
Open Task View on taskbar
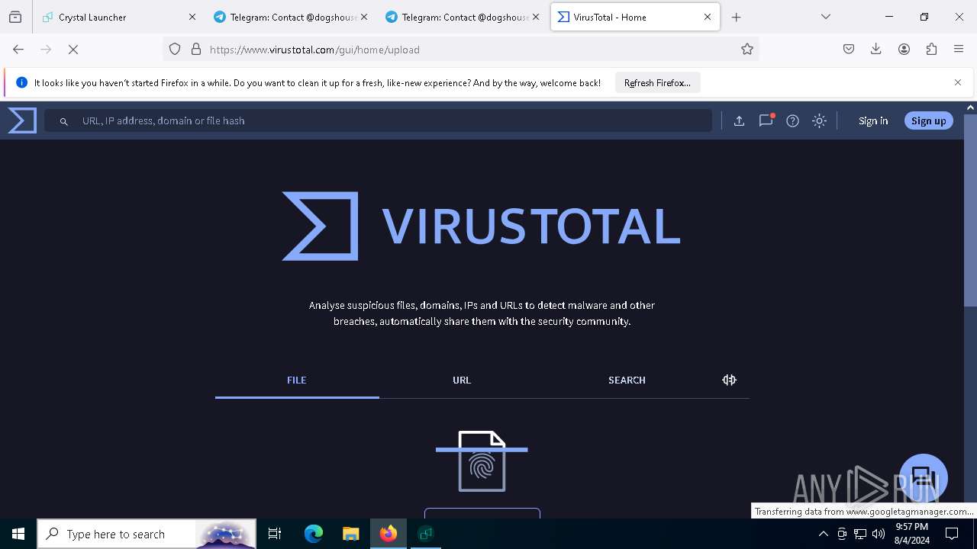point(275,534)
